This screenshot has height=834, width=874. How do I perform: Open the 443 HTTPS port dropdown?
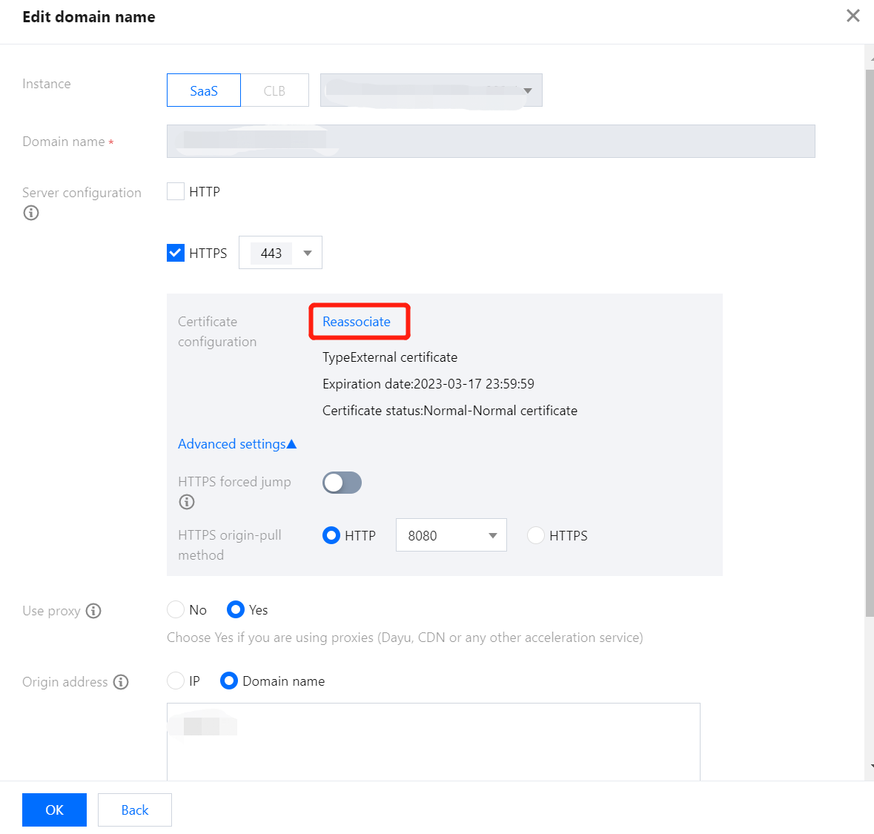click(280, 253)
